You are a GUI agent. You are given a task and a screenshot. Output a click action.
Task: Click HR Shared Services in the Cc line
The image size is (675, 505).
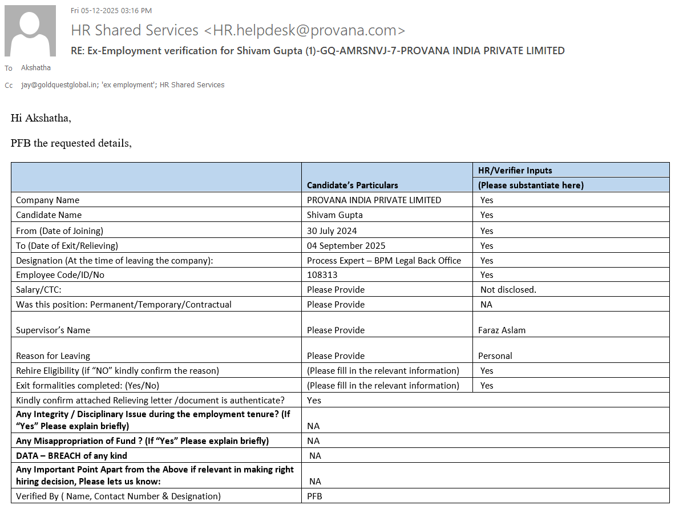pos(192,85)
